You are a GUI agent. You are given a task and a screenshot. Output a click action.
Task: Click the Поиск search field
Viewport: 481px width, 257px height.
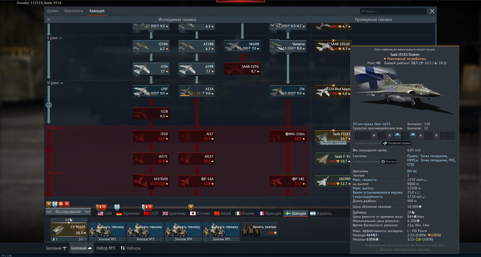pyautogui.click(x=393, y=11)
